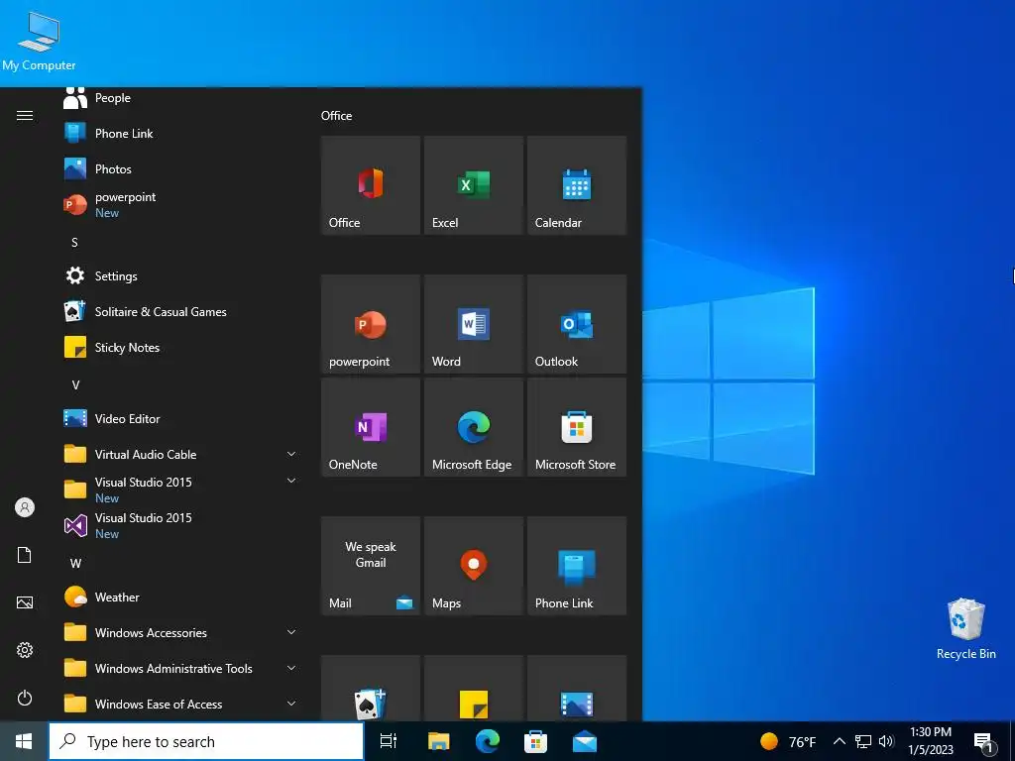Screen dimensions: 1015x761
Task: Launch Edge from the taskbar
Action: (x=488, y=741)
